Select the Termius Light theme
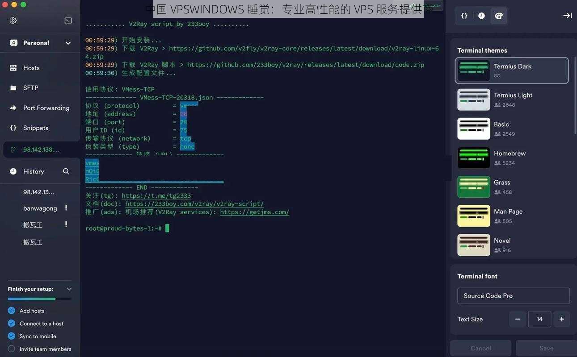This screenshot has width=577, height=357. pos(512,100)
